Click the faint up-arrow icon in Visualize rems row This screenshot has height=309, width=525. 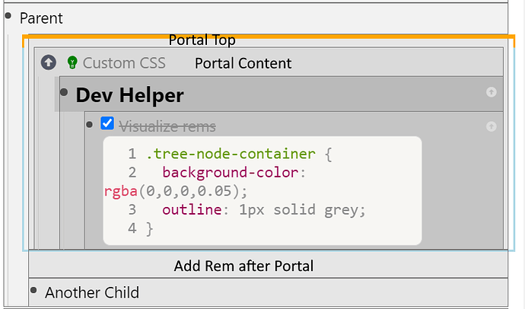tap(492, 126)
